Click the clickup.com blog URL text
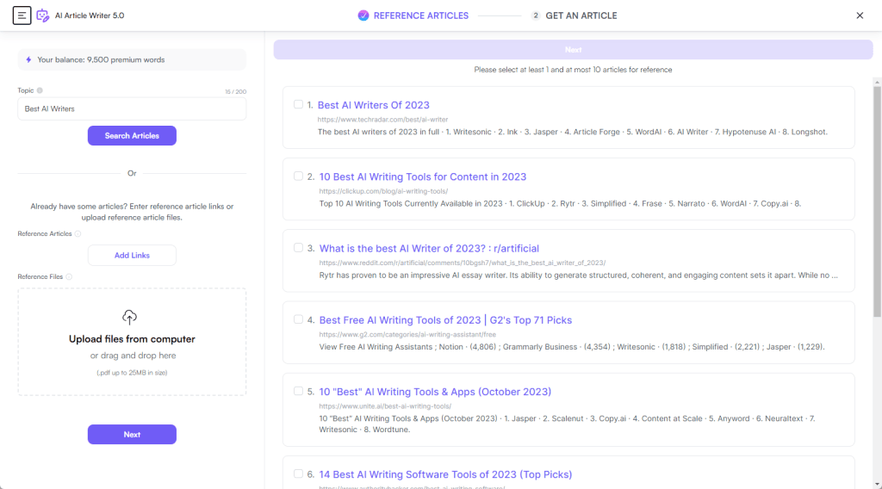Screen dimensions: 882x489 (383, 191)
